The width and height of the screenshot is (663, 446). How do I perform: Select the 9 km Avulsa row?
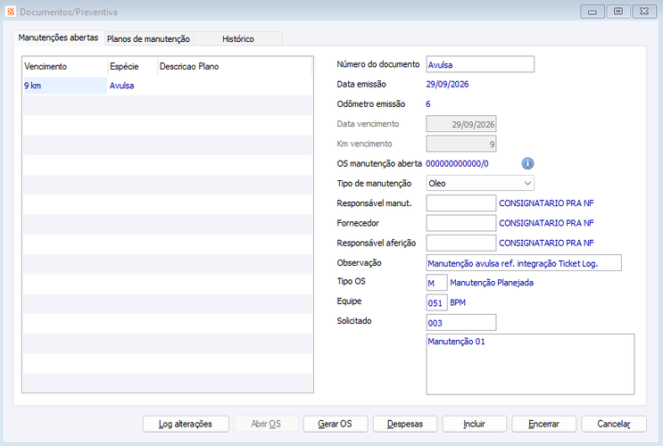tap(168, 86)
